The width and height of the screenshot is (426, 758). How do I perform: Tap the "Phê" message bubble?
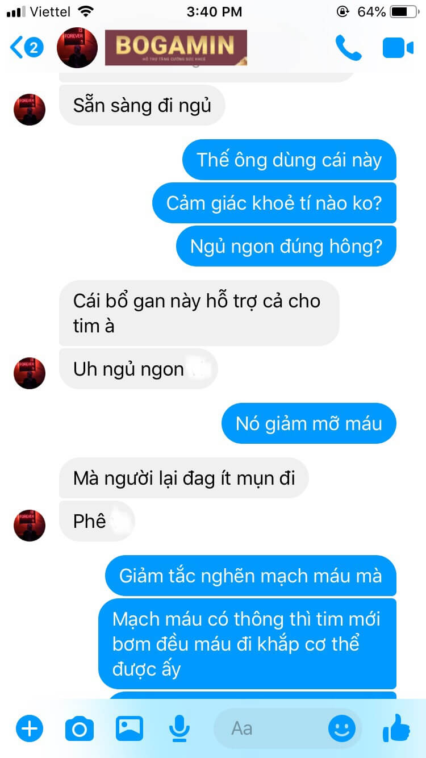point(97,521)
